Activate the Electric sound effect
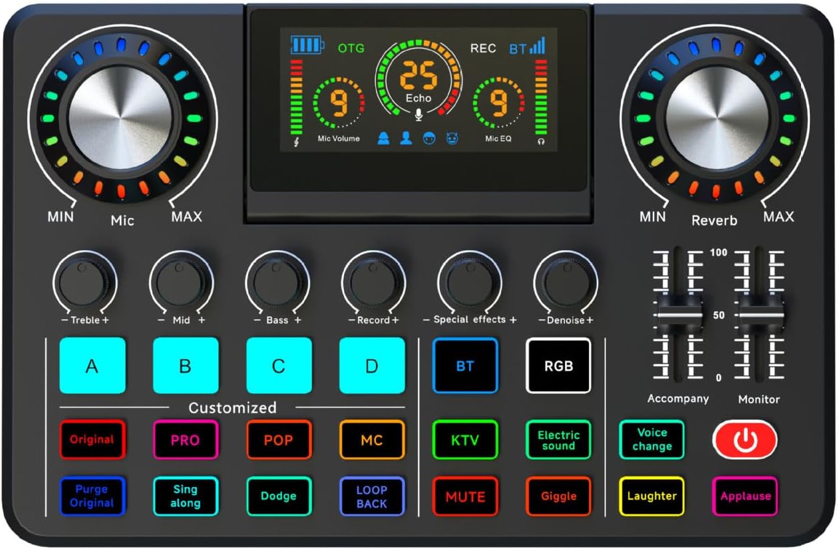The height and width of the screenshot is (549, 839). coord(558,439)
